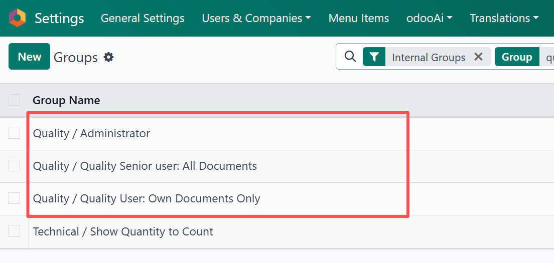Check the Show Quantity to Count checkbox
This screenshot has width=554, height=263.
click(x=15, y=231)
